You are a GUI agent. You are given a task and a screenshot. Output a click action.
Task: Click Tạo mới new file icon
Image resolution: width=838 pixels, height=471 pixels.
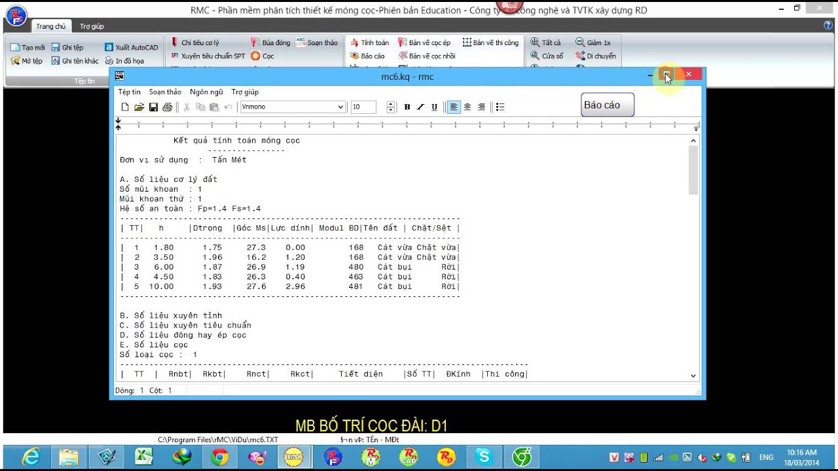tap(27, 48)
